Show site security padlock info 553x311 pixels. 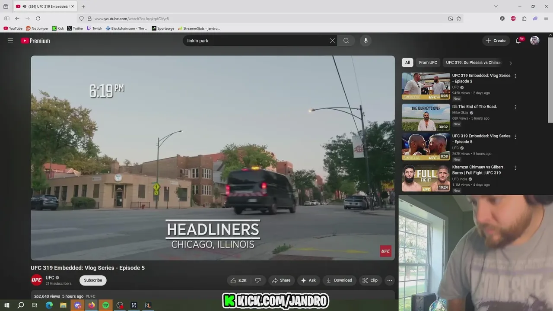coord(89,19)
